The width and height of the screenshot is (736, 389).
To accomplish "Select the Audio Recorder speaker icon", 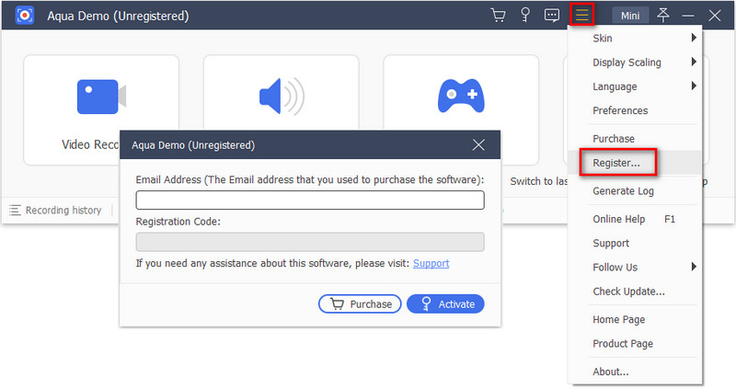I will point(282,97).
